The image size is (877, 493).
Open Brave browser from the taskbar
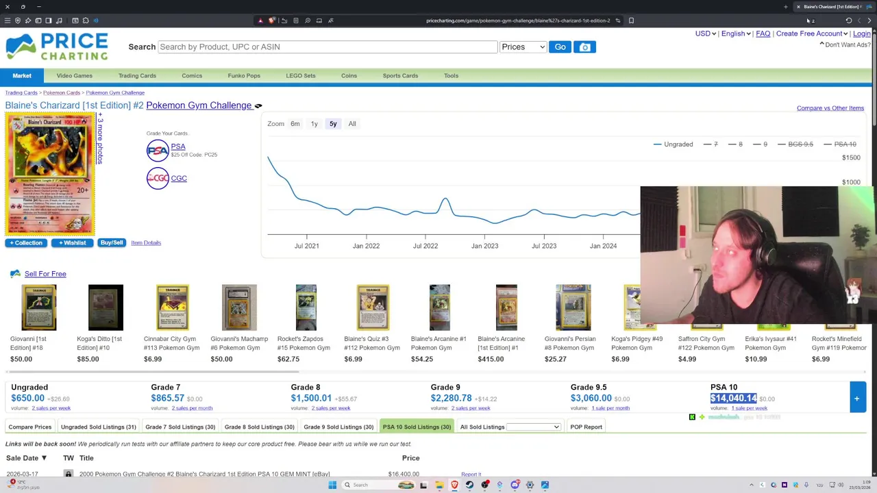point(454,485)
